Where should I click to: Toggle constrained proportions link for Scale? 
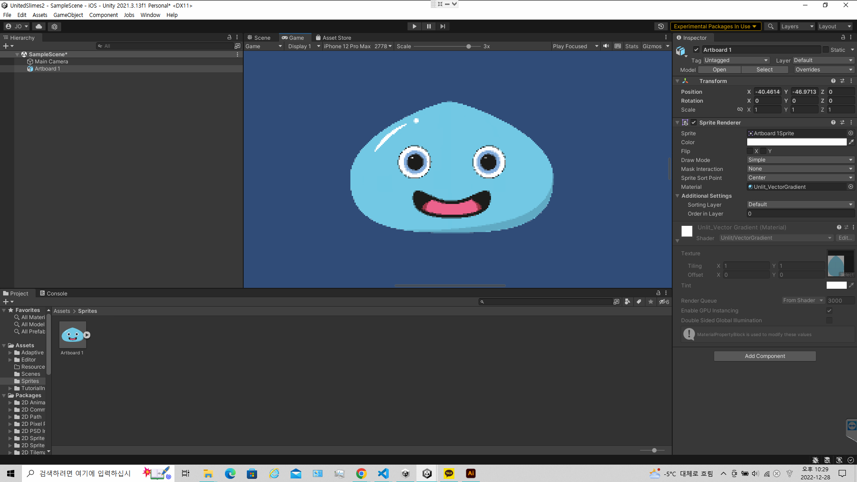(740, 109)
